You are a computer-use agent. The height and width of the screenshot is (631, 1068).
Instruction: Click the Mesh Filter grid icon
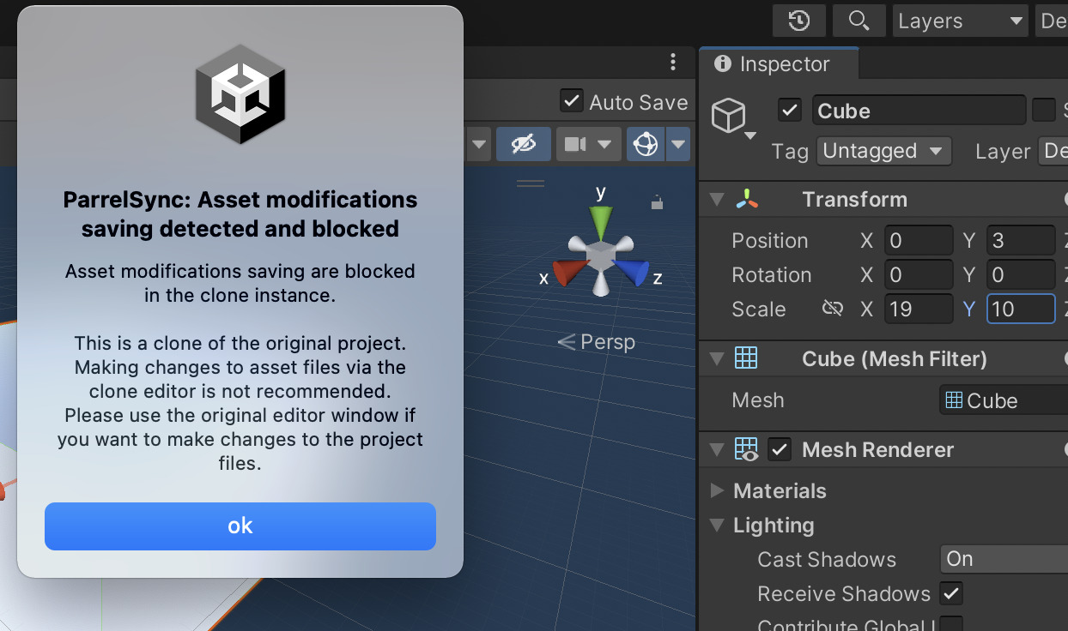click(x=746, y=358)
